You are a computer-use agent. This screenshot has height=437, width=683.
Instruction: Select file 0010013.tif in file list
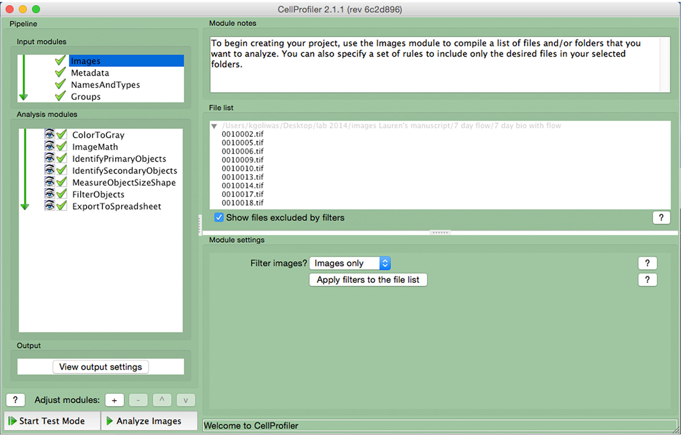click(242, 177)
